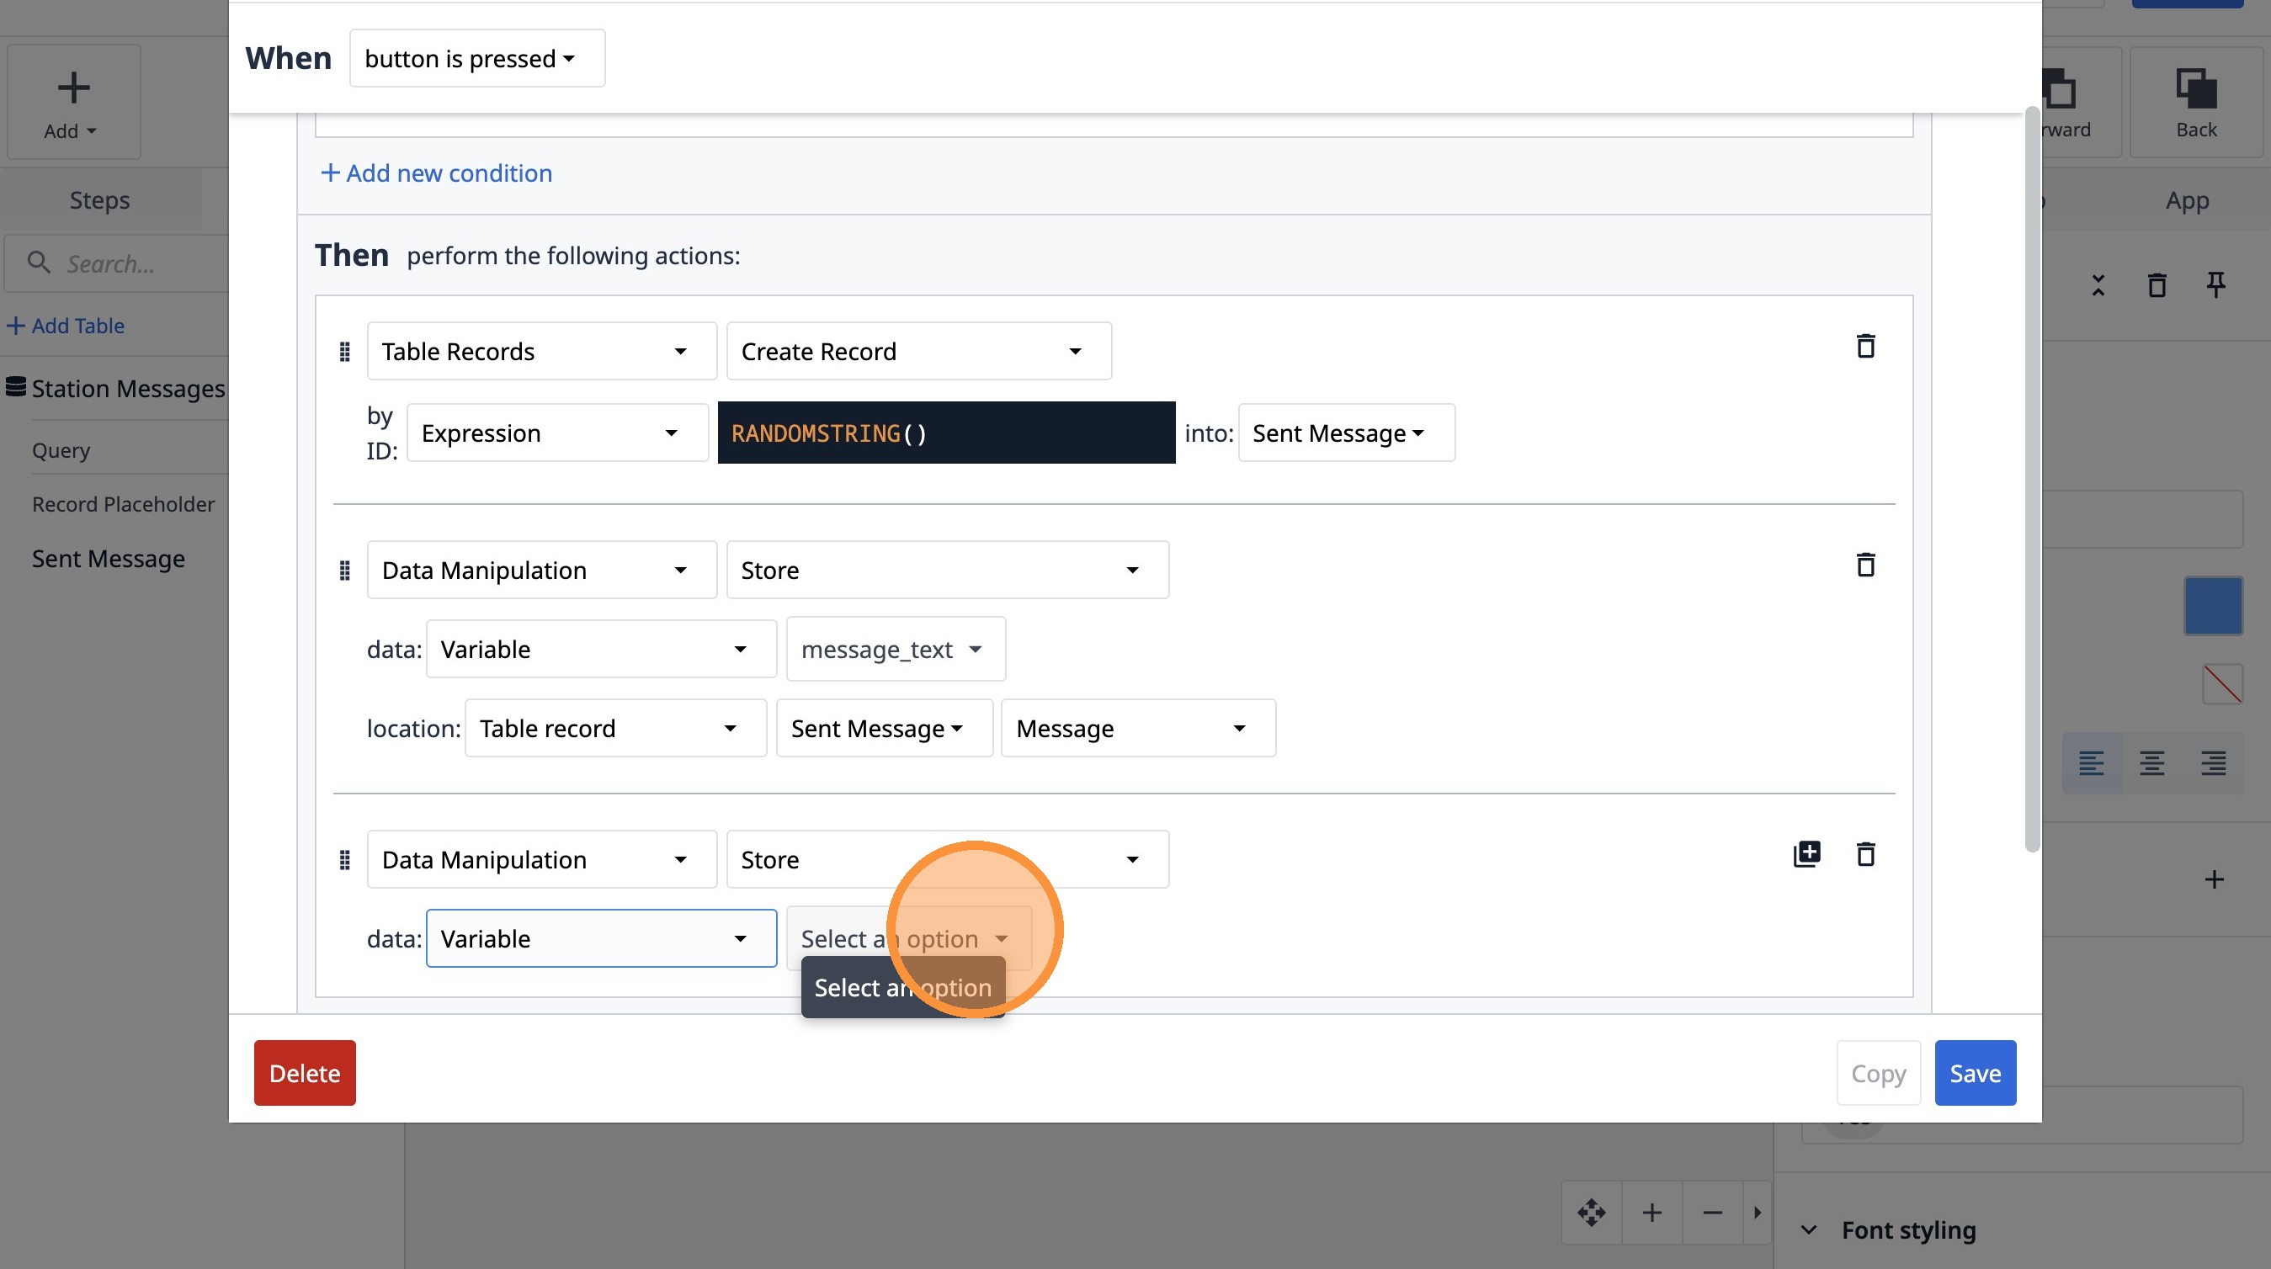Click the Back layering icon
Viewport: 2271px width, 1269px height.
point(2195,102)
